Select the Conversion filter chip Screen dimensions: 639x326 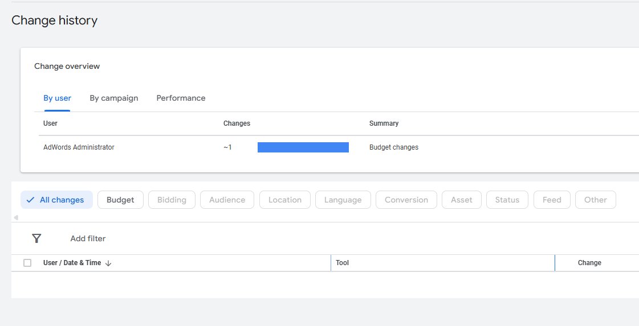click(406, 200)
